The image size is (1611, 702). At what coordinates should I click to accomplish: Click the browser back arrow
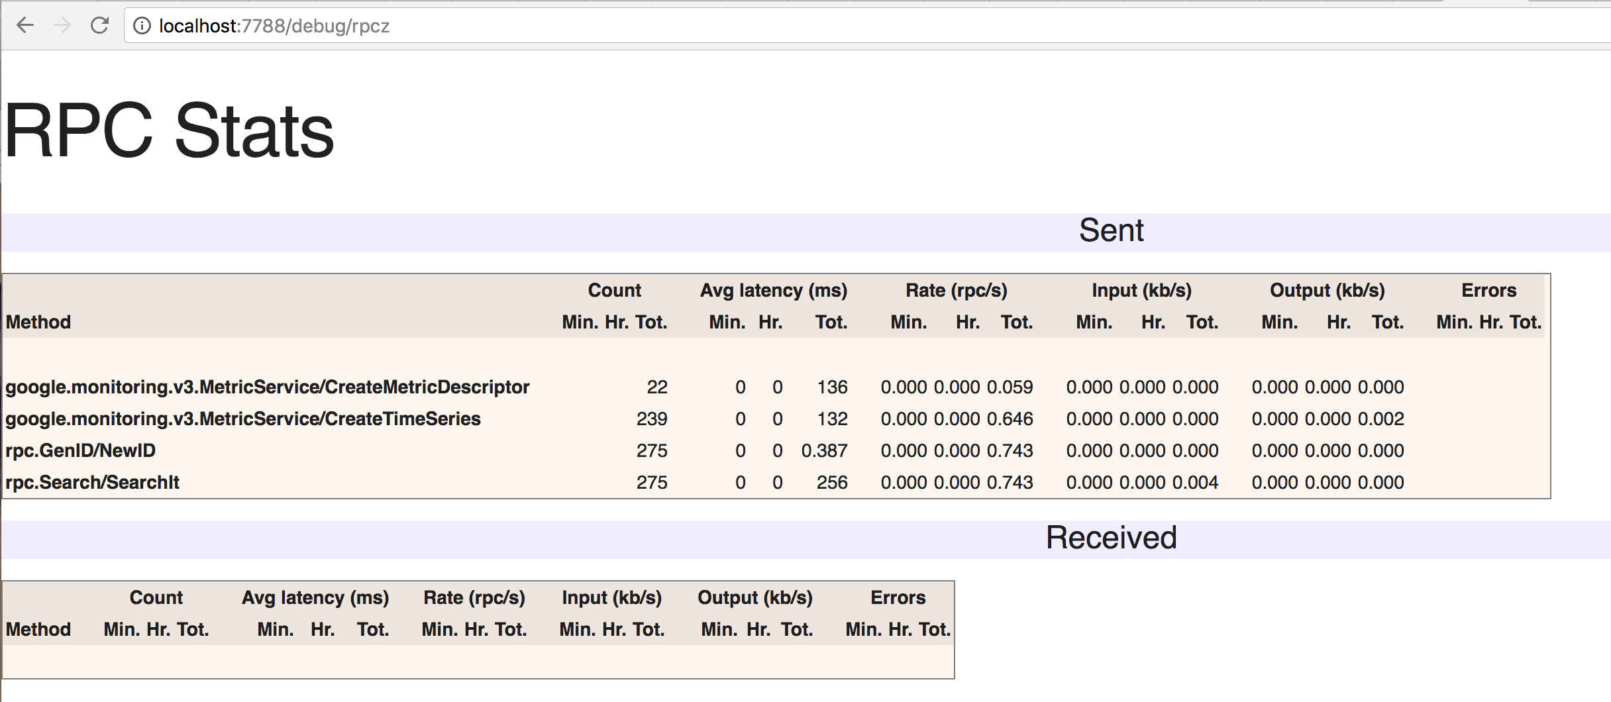[25, 26]
